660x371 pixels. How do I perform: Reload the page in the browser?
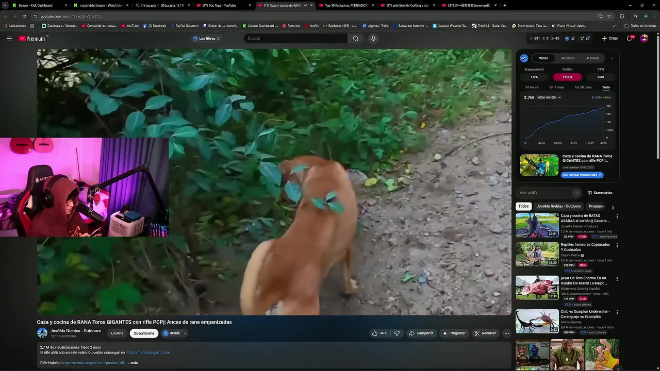(x=24, y=16)
